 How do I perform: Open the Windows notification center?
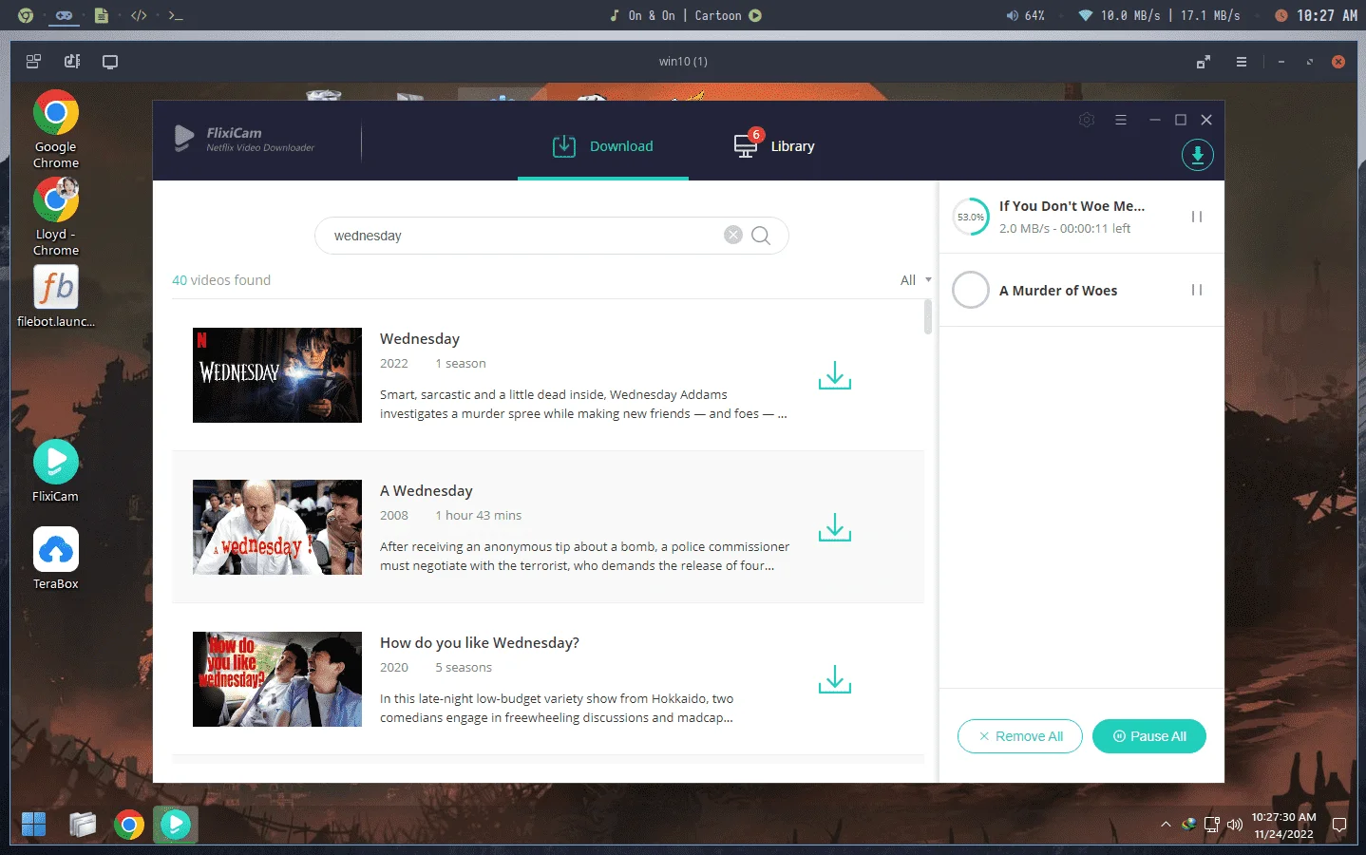(x=1339, y=825)
